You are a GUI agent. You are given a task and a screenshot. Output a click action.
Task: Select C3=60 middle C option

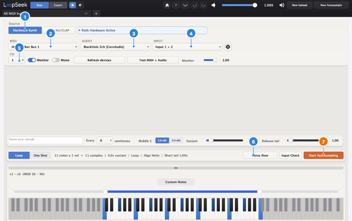click(162, 140)
